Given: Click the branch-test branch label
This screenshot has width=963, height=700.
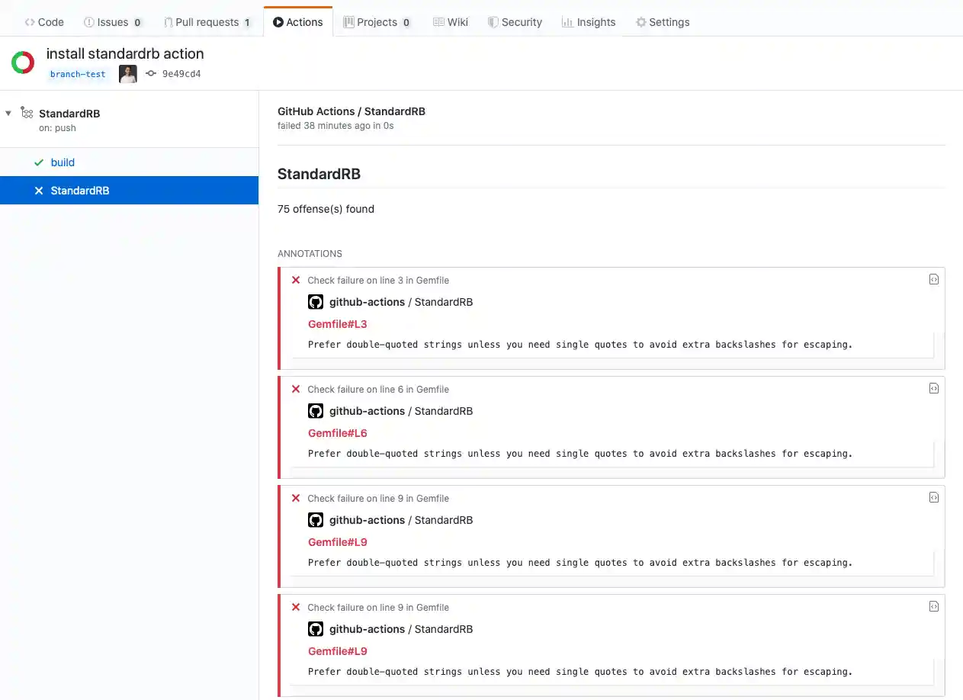Looking at the screenshot, I should coord(78,74).
